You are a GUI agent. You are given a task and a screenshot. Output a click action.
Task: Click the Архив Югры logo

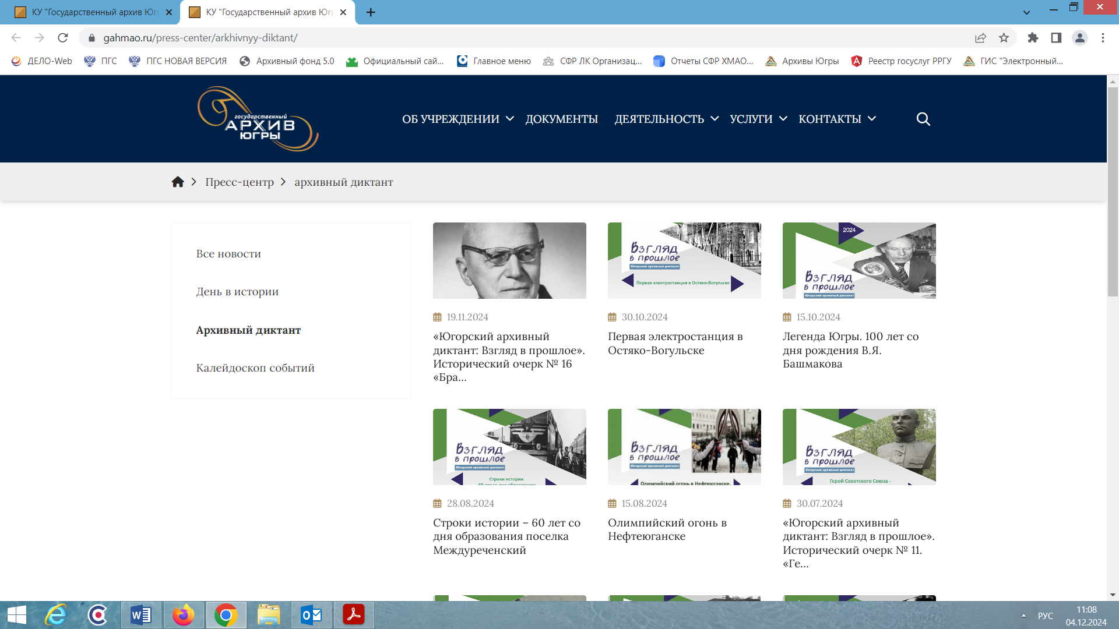pyautogui.click(x=258, y=119)
